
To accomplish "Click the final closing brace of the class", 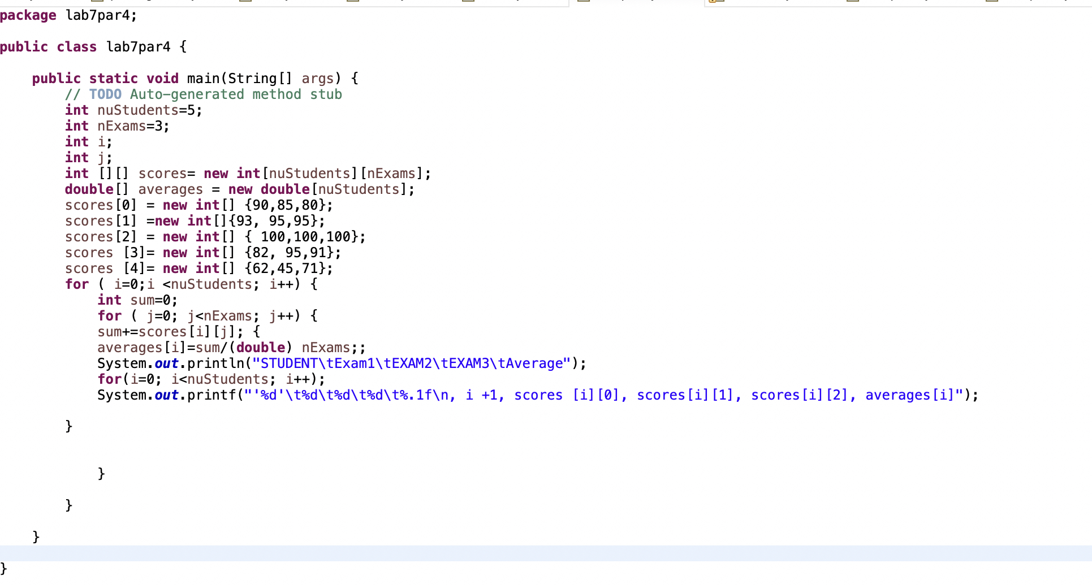I will (5, 569).
